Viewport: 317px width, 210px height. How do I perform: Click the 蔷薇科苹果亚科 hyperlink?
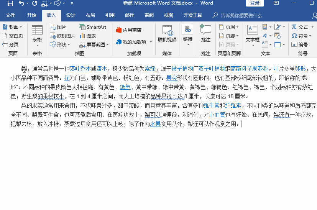click(x=249, y=69)
